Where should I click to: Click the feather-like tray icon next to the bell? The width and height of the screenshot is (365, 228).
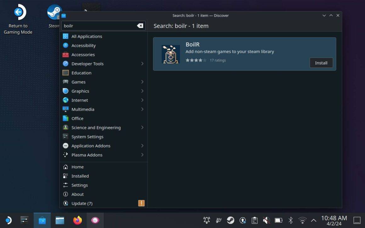pos(218,220)
